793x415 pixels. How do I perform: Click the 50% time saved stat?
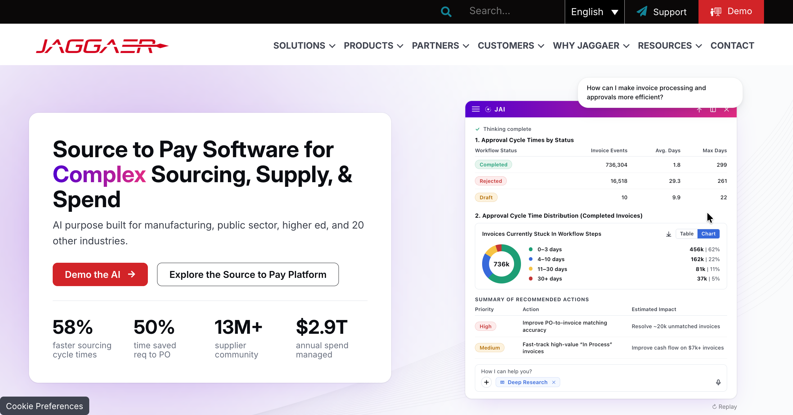click(x=155, y=338)
